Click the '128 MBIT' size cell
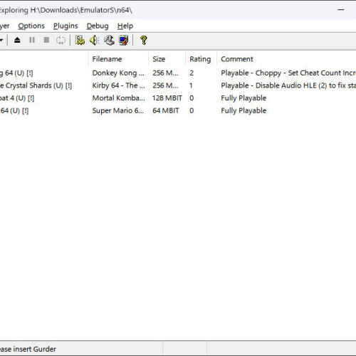This screenshot has width=356, height=356. [167, 98]
